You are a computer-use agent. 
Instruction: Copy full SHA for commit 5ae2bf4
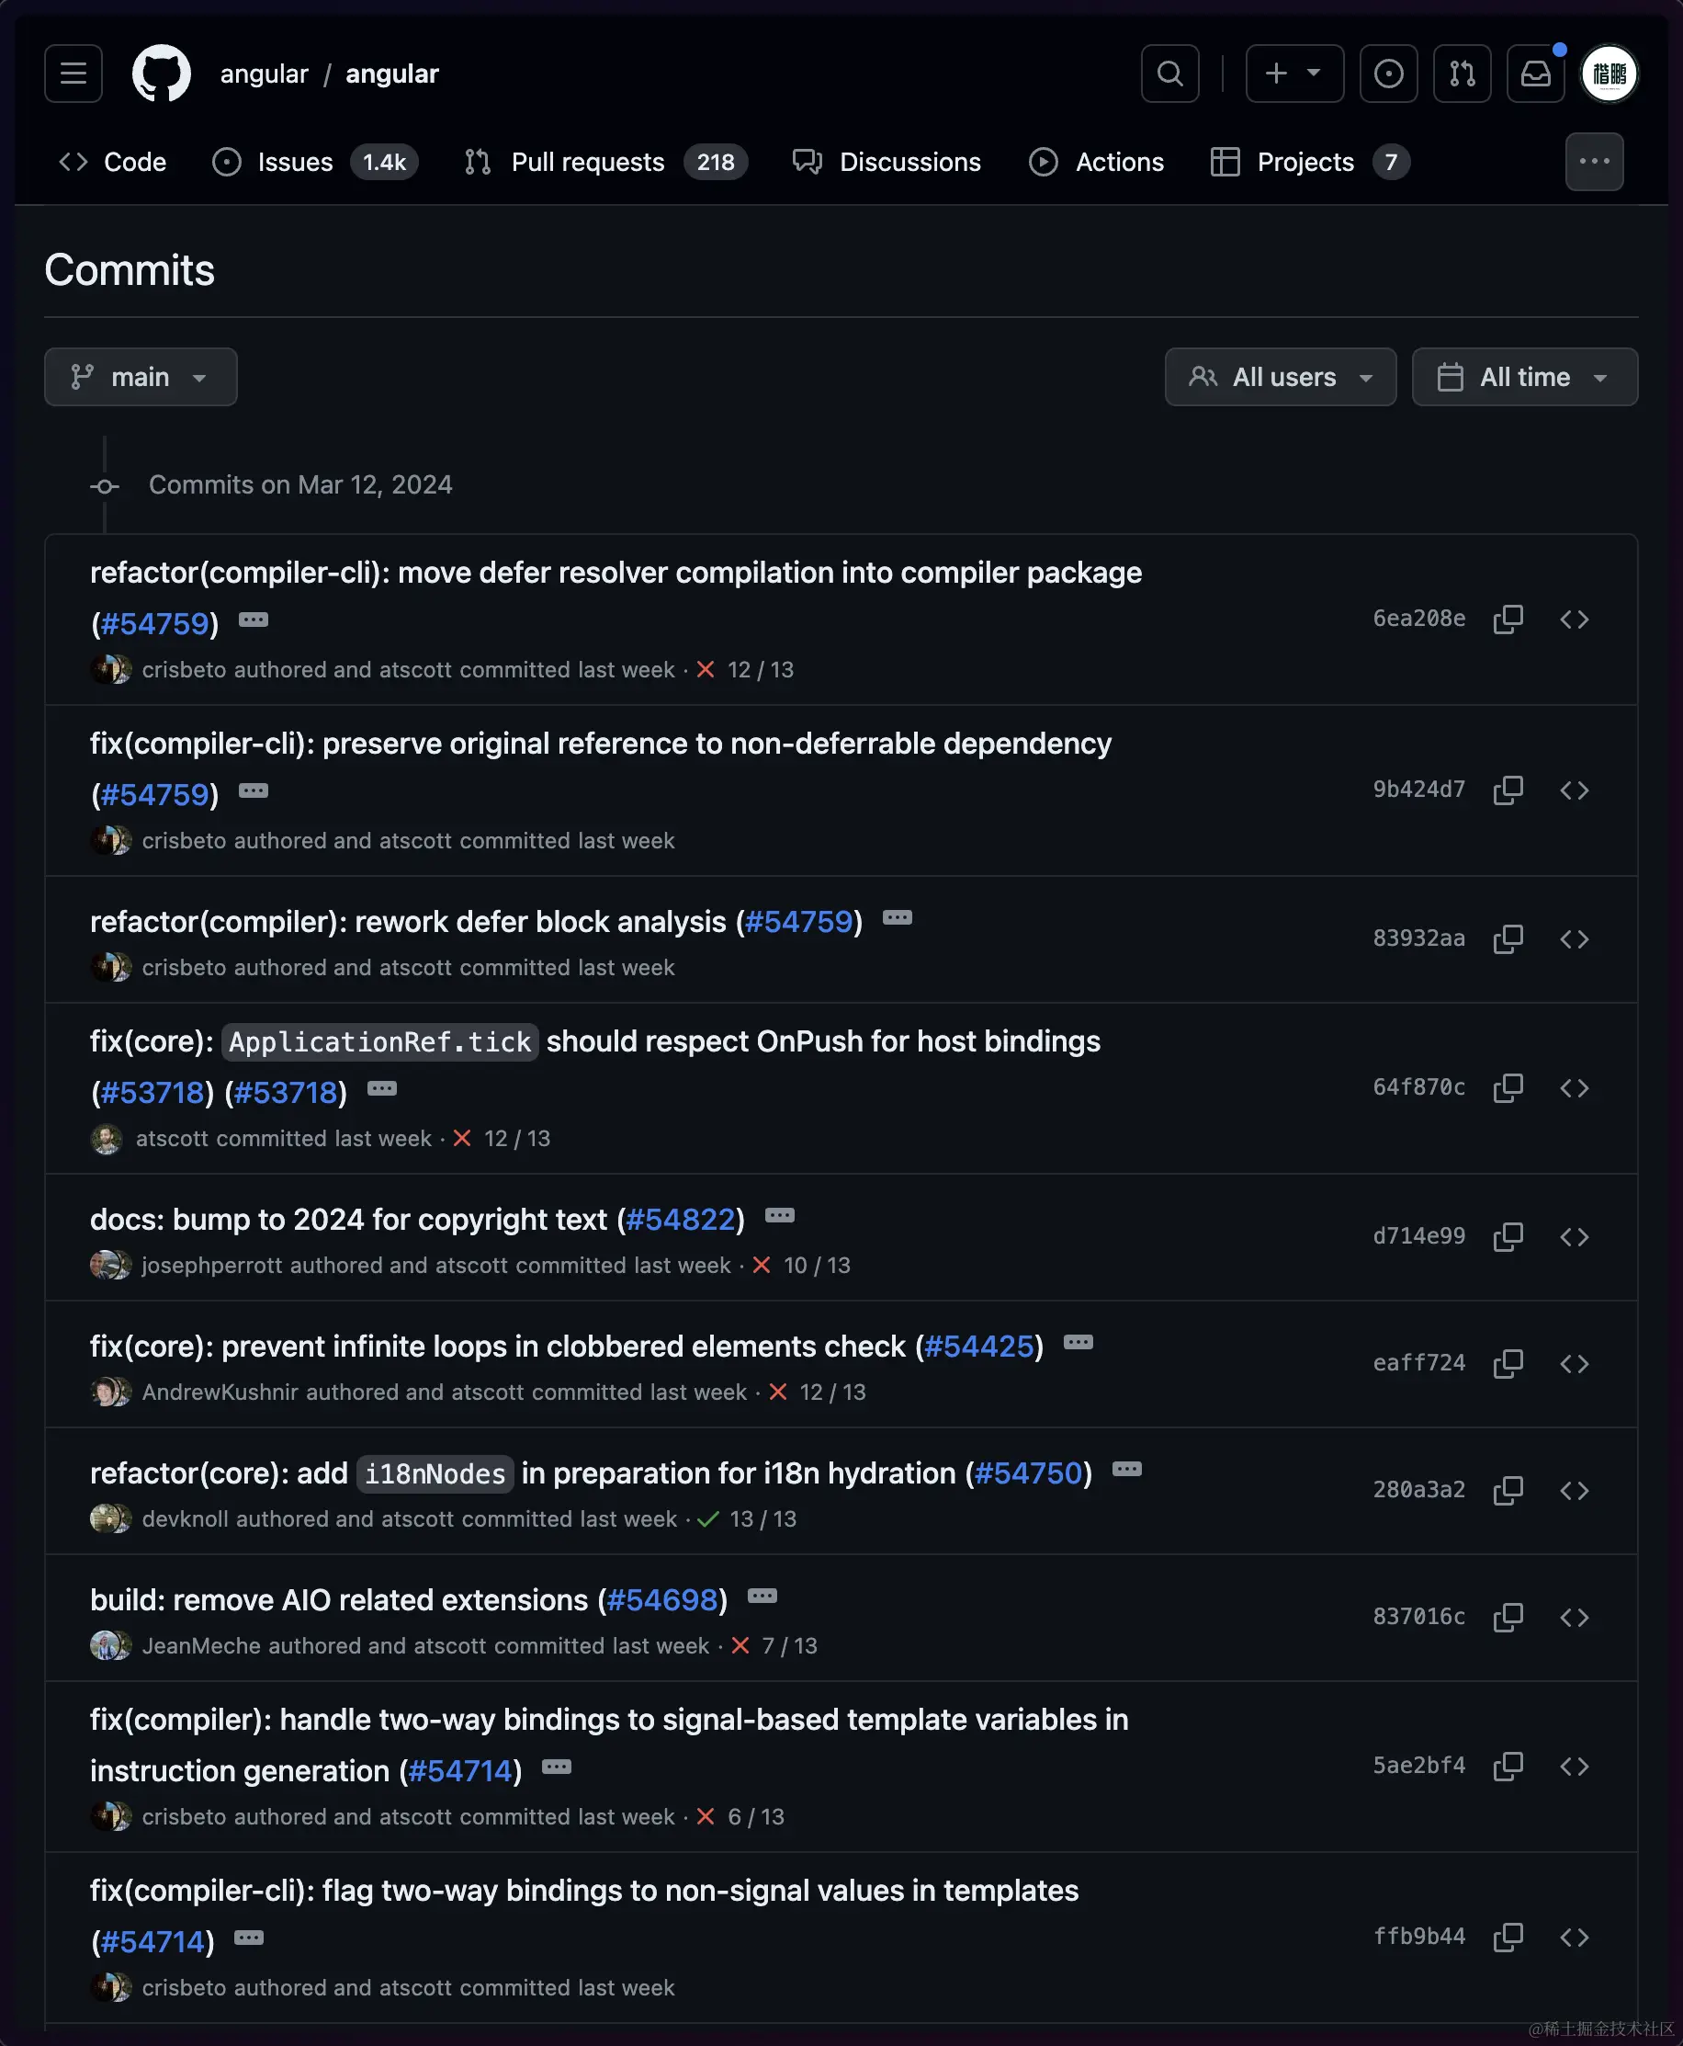[x=1508, y=1766]
